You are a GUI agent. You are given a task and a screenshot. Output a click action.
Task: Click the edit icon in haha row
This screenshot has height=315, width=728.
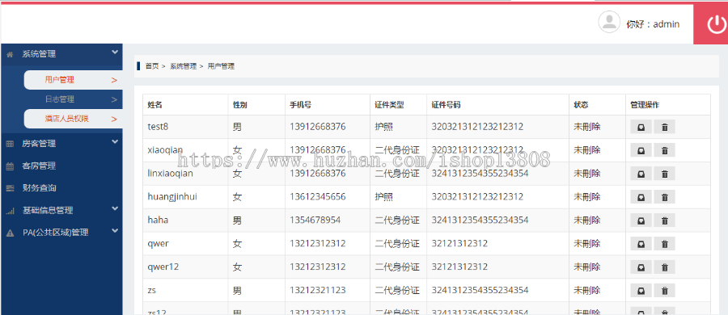(641, 220)
